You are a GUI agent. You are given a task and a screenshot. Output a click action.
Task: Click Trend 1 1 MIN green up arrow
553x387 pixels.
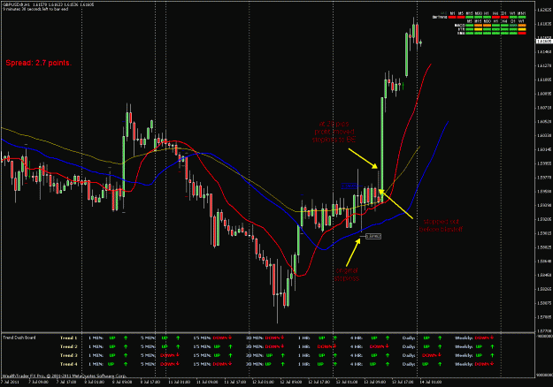pyautogui.click(x=126, y=338)
